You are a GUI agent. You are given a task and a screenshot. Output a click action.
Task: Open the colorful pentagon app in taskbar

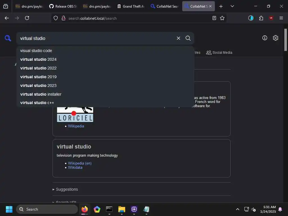pos(97,209)
